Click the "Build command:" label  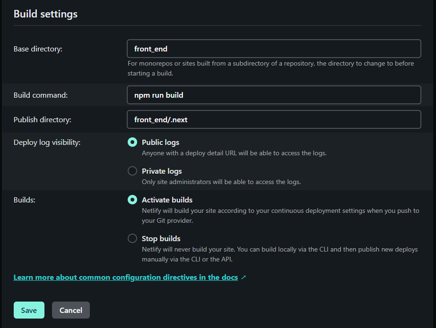(x=41, y=95)
